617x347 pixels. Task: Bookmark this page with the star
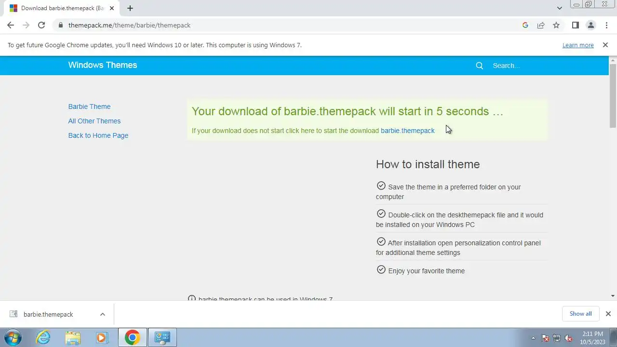coord(556,25)
